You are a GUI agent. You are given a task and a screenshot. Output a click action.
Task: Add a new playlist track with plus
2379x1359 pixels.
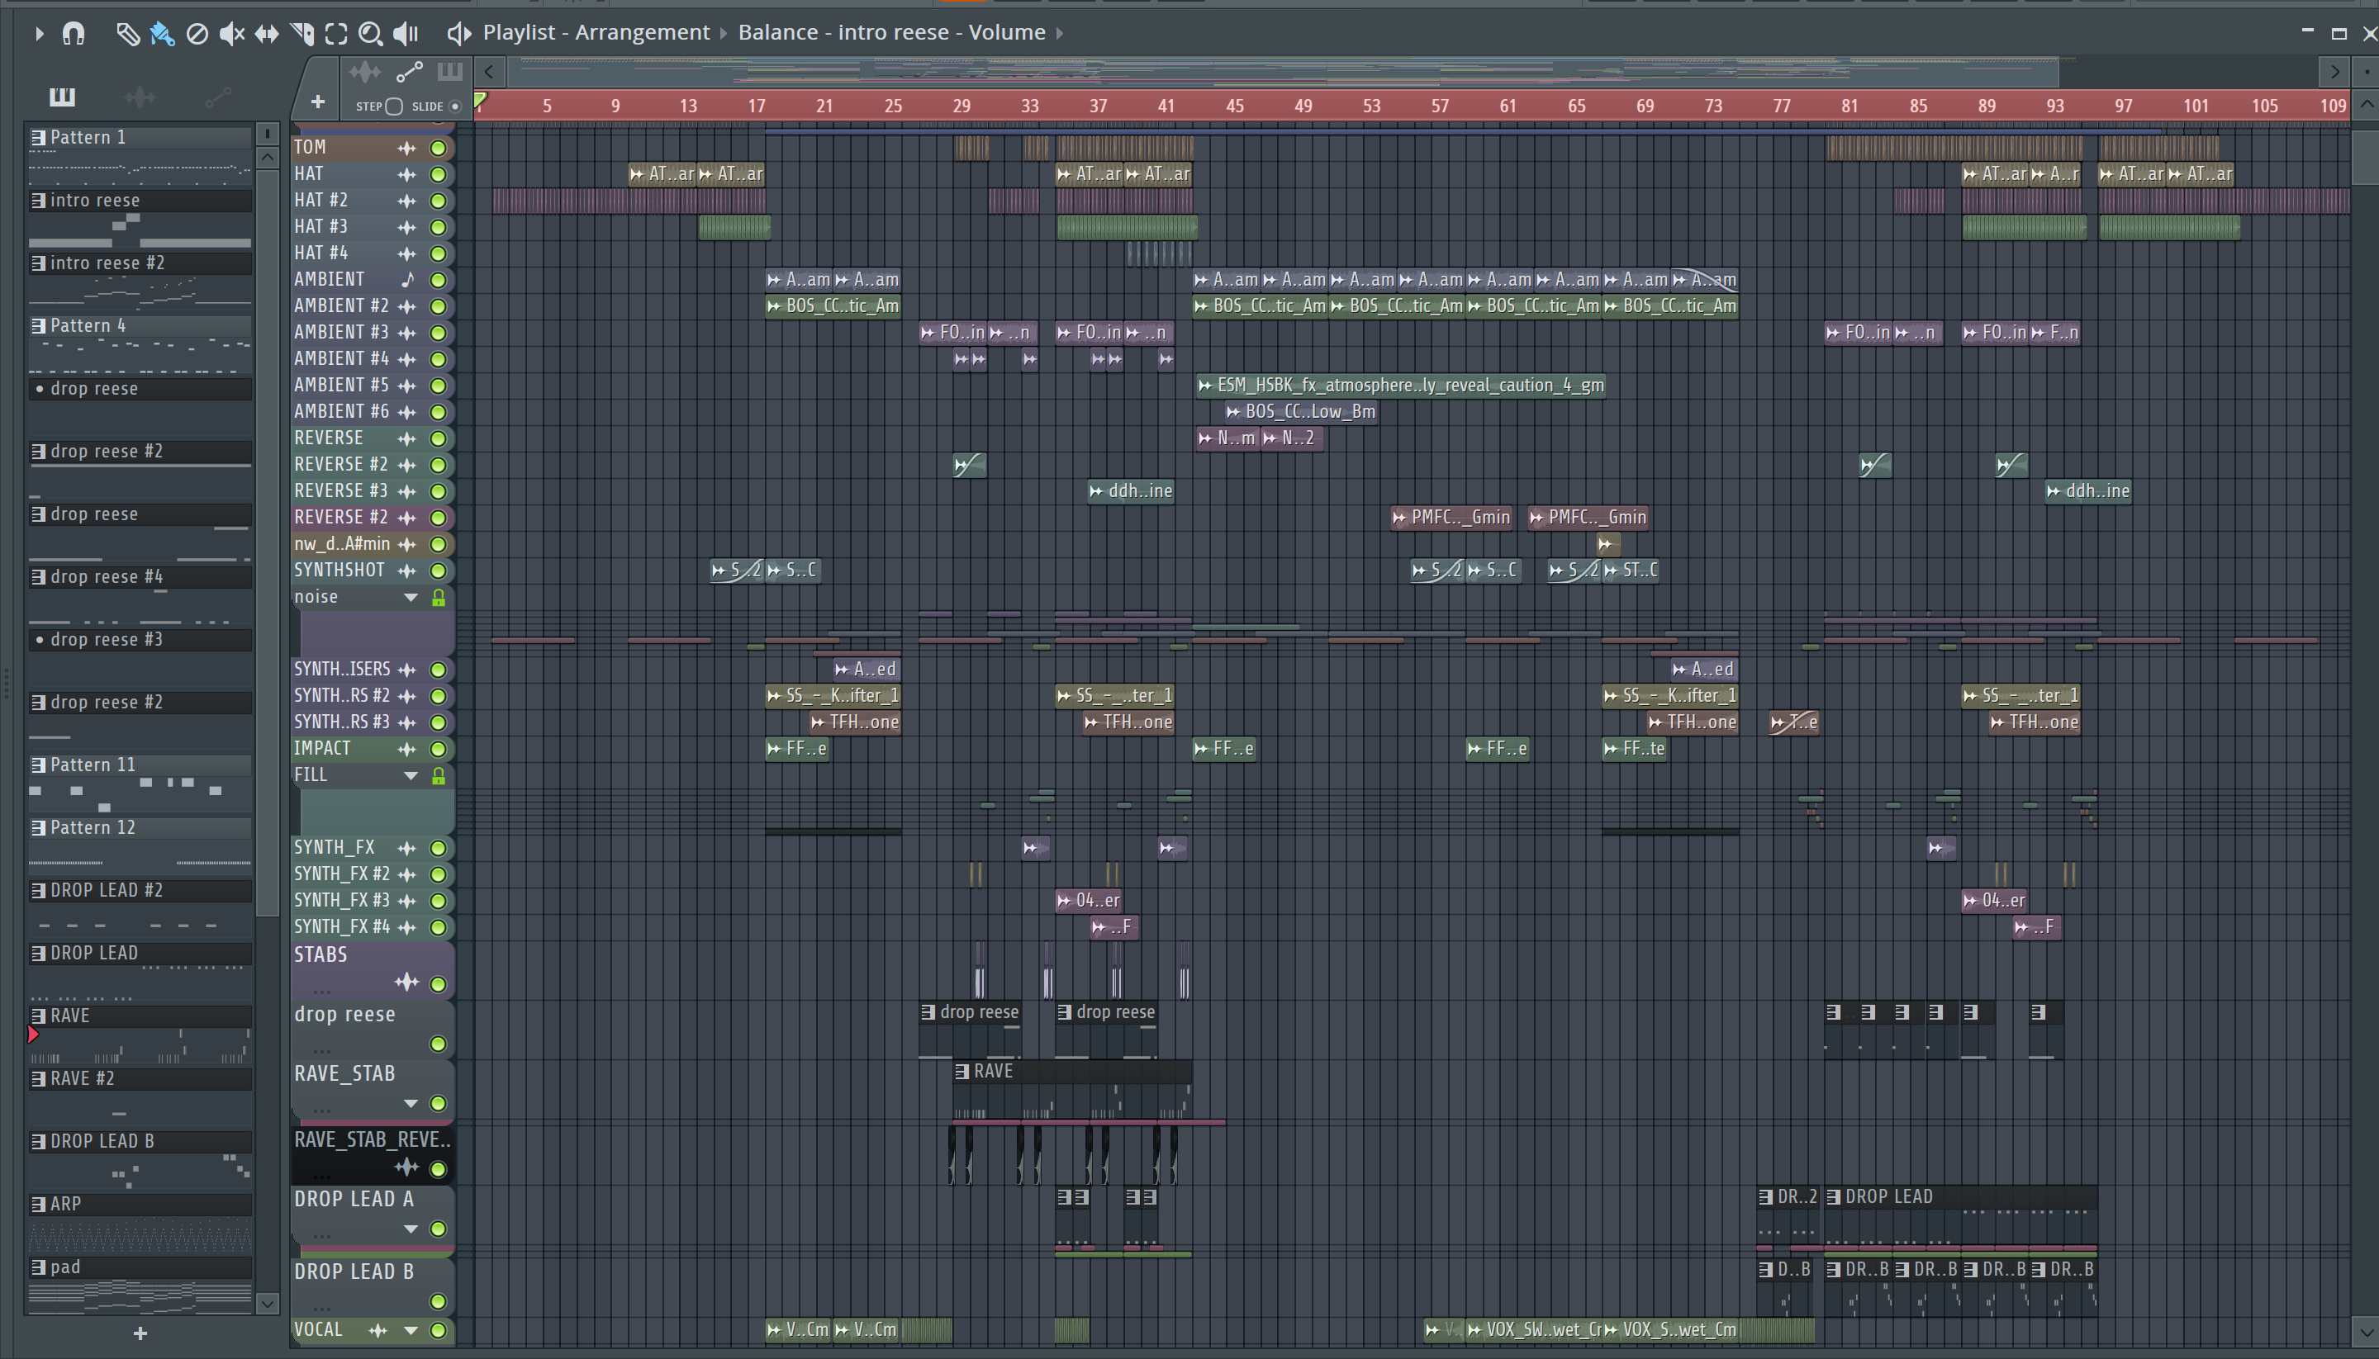(317, 102)
